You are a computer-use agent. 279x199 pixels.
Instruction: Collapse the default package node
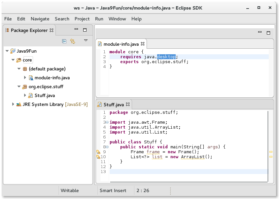coord(19,69)
